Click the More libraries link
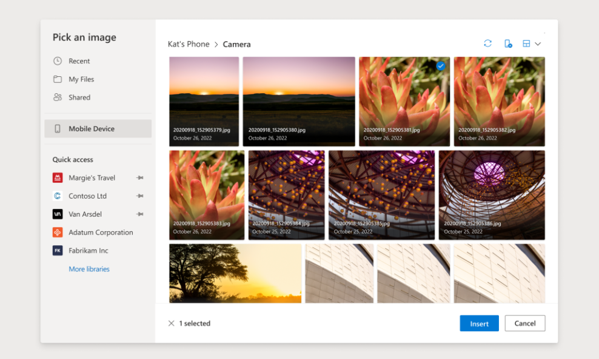The image size is (599, 359). pos(89,269)
